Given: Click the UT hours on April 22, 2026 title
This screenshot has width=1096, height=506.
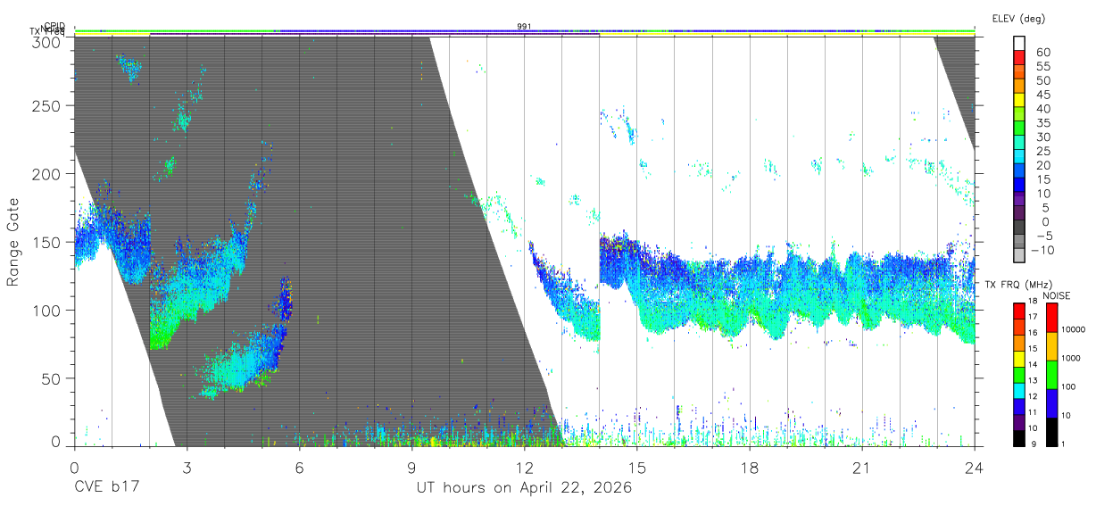Looking at the screenshot, I should pos(524,488).
